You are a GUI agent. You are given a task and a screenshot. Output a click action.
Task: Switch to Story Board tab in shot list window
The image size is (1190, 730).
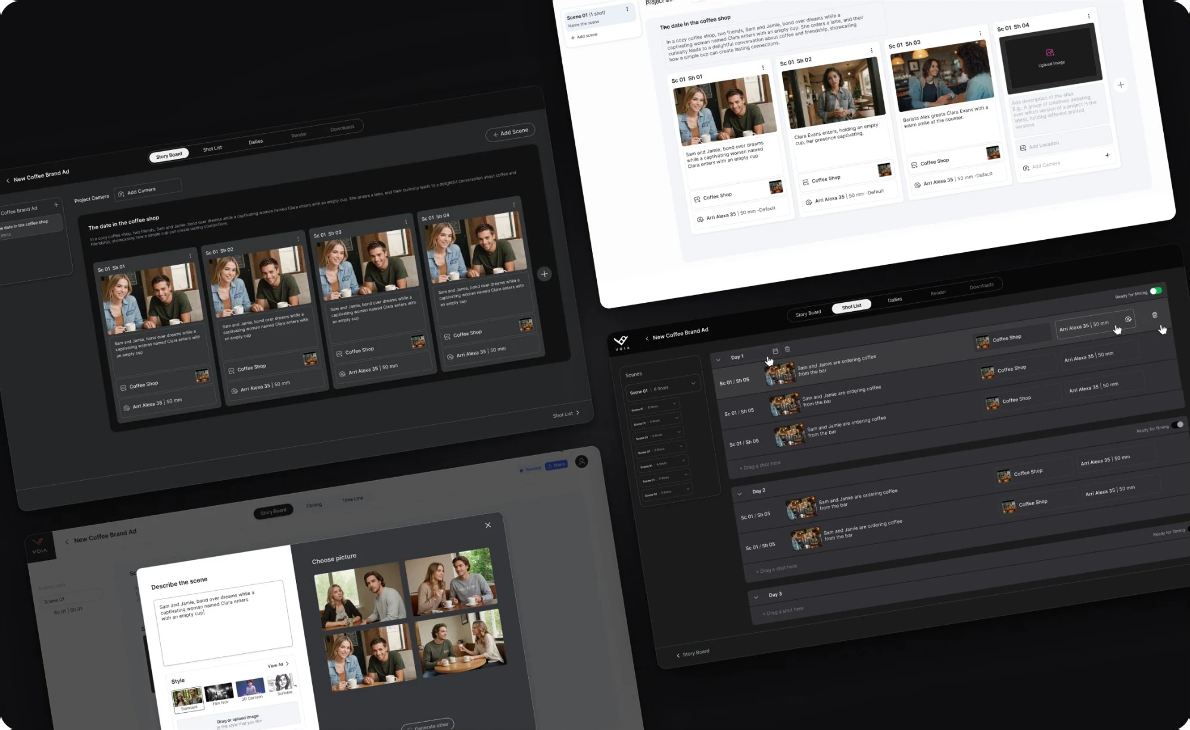coord(808,314)
